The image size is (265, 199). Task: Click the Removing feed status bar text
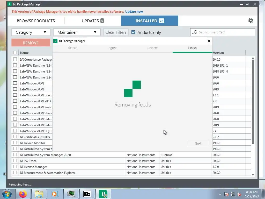pos(20,184)
